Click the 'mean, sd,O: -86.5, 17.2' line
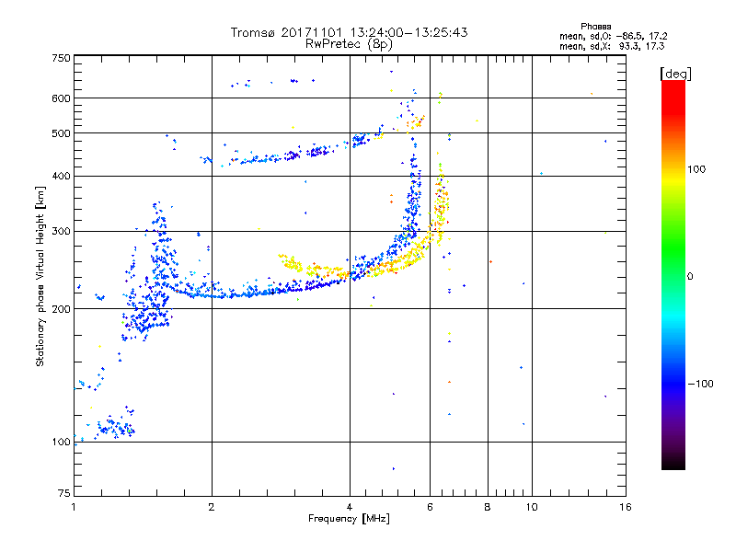Screen dimensions: 736x552 (x=613, y=36)
